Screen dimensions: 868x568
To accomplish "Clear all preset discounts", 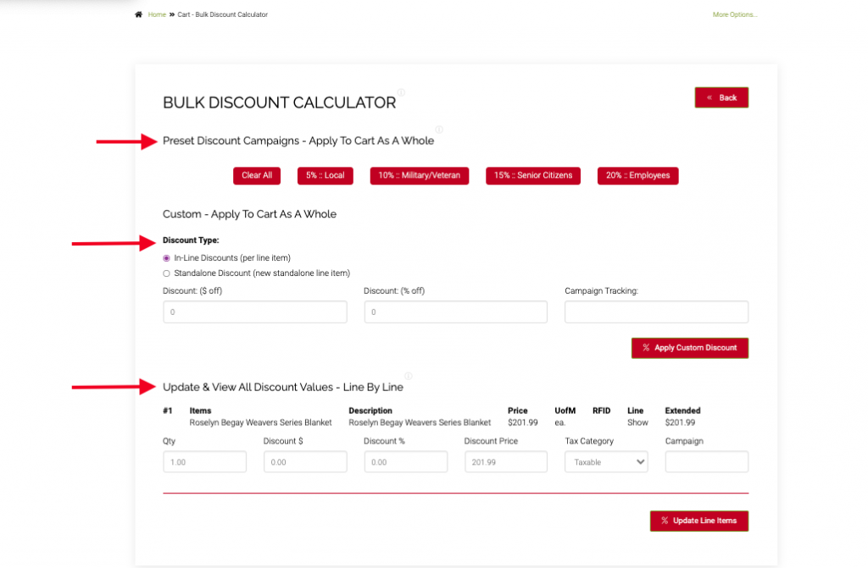I will (x=257, y=175).
